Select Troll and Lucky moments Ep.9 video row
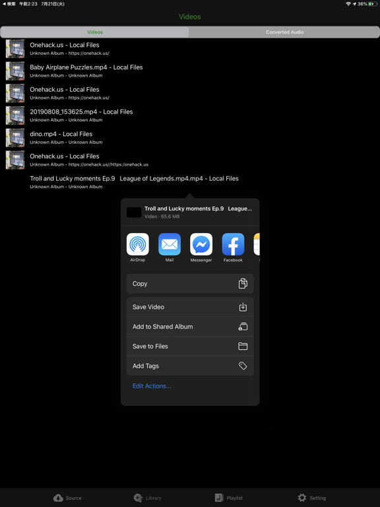The height and width of the screenshot is (507, 380). (x=190, y=182)
